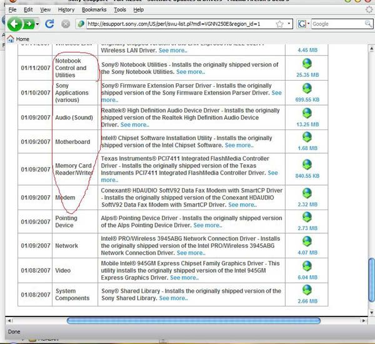The height and width of the screenshot is (344, 375).
Task: Select the Video category cell
Action: 75,270
